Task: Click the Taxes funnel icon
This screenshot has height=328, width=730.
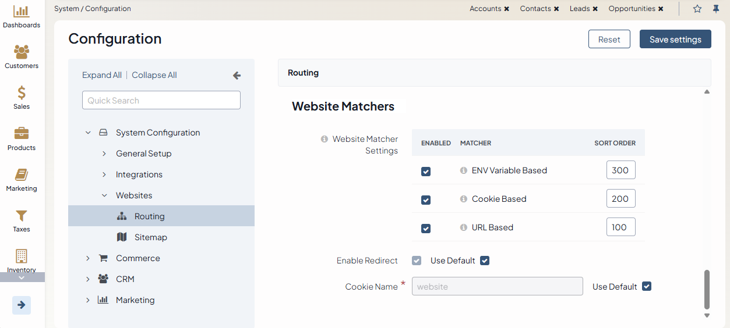Action: tap(22, 216)
